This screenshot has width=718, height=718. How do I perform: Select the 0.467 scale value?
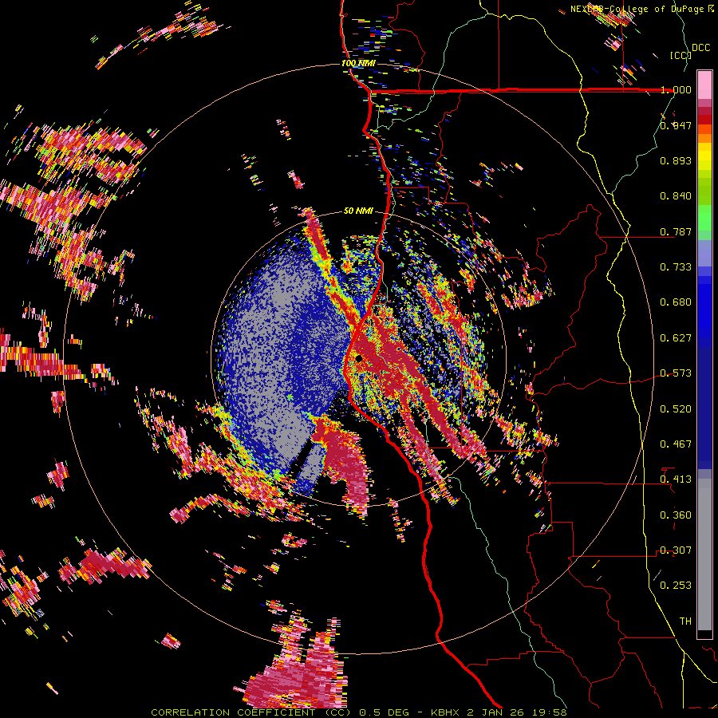coord(676,444)
